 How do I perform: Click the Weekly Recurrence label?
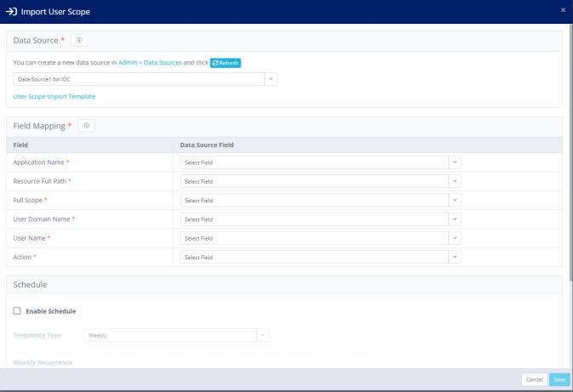tap(43, 363)
